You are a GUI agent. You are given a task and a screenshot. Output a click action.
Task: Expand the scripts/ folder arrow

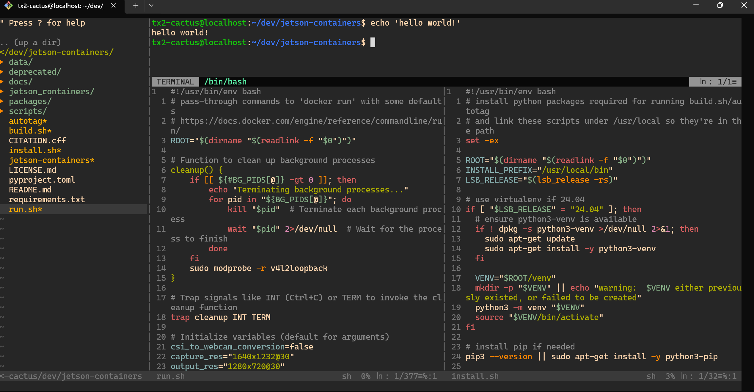2,111
